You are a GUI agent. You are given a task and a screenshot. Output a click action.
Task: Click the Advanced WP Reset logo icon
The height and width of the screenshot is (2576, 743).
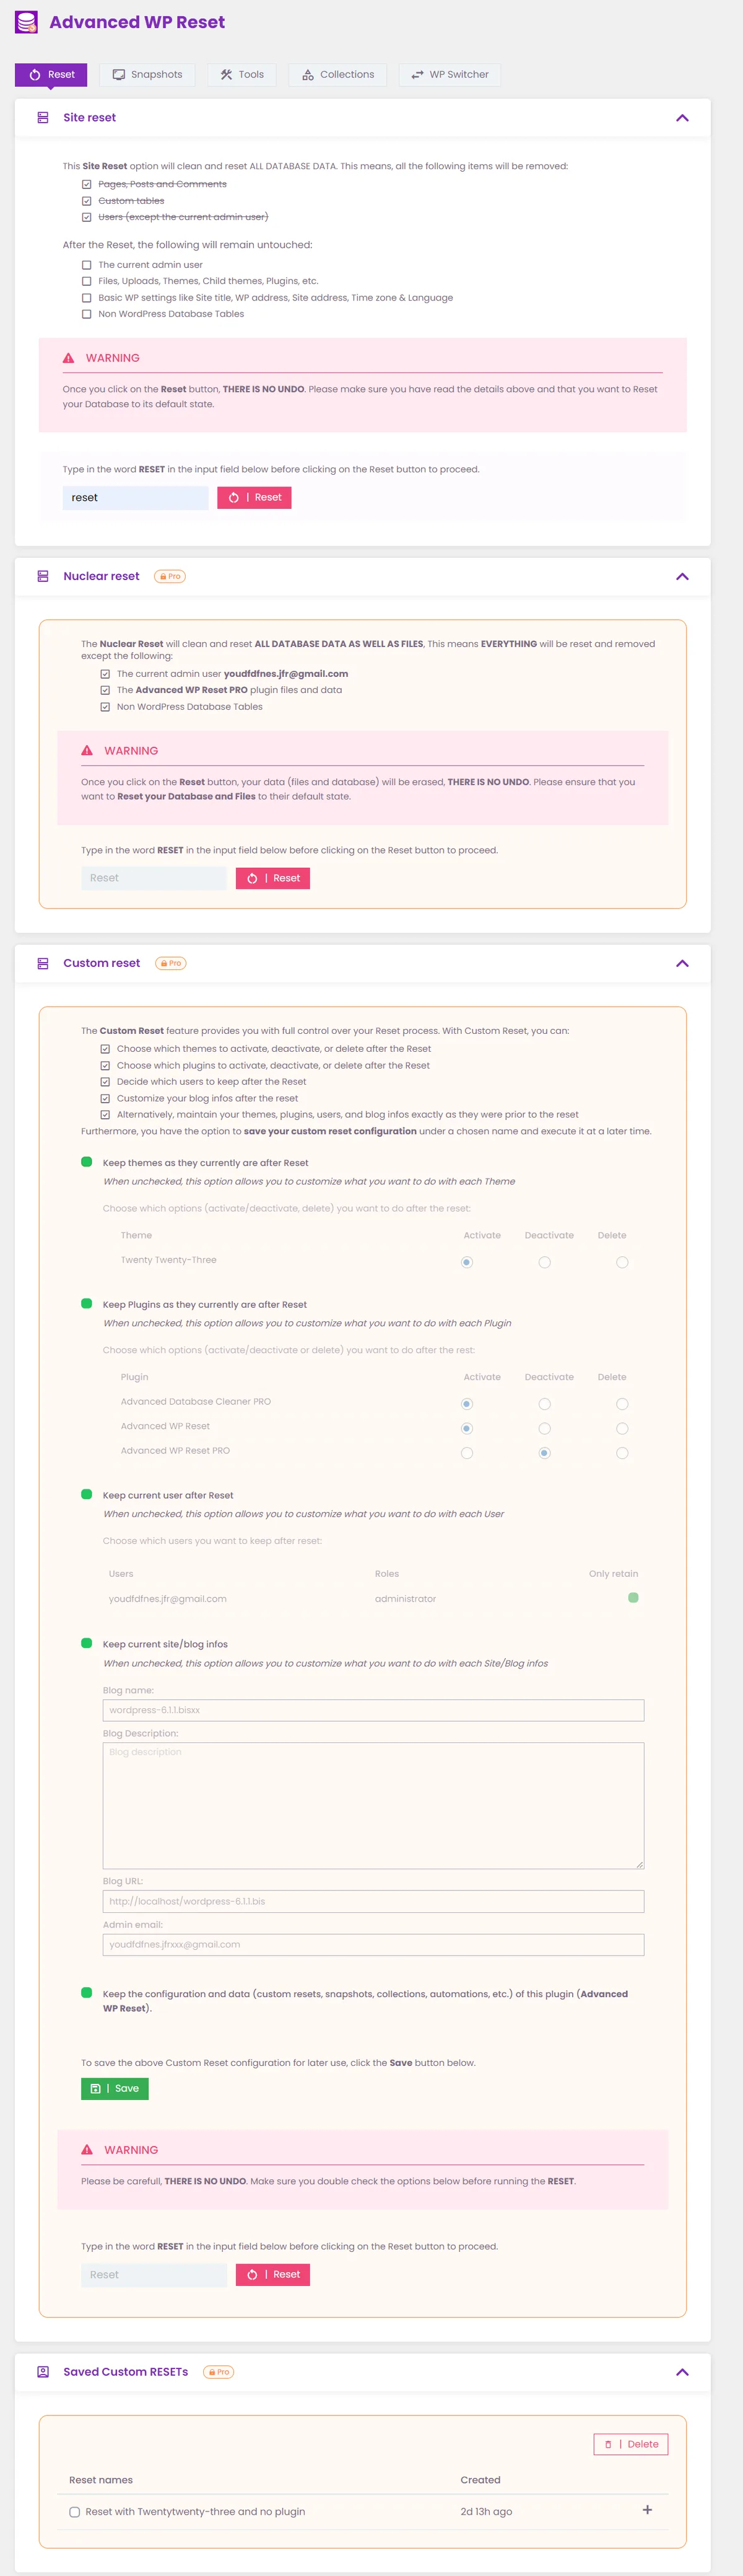tap(27, 22)
